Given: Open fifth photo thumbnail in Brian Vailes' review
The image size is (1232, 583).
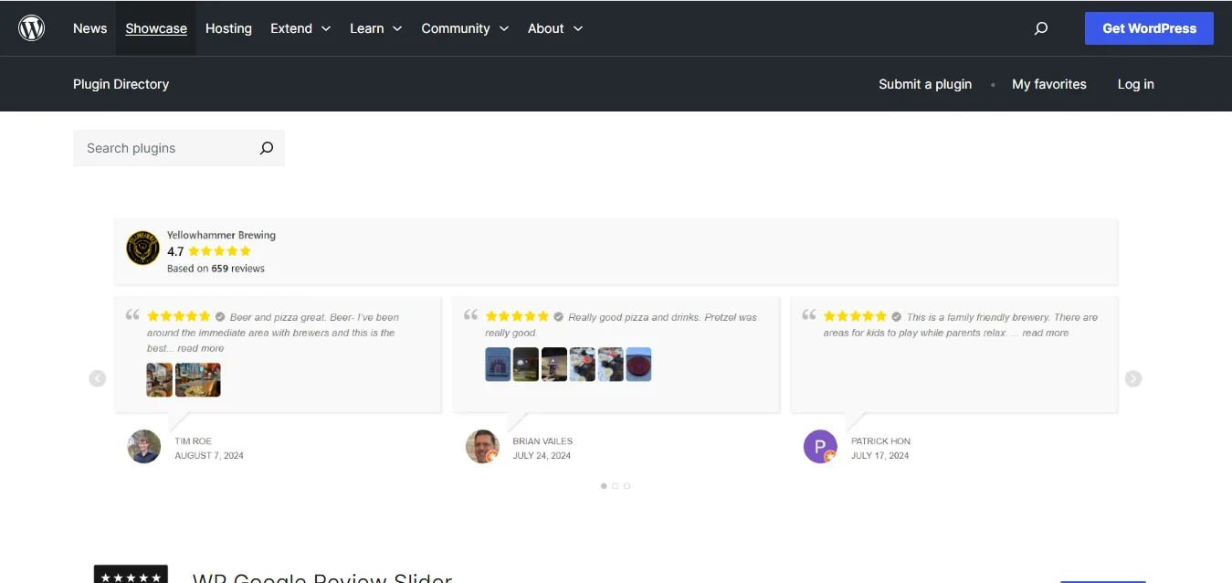Looking at the screenshot, I should (x=611, y=365).
